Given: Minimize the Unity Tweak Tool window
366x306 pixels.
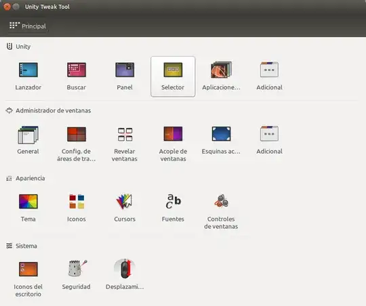Looking at the screenshot, I should (16, 7).
